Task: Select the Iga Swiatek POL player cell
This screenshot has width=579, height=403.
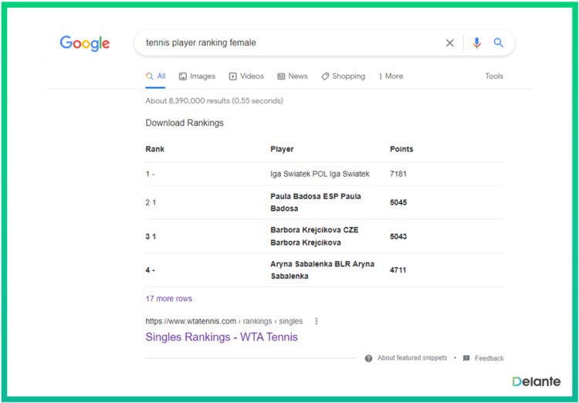Action: pyautogui.click(x=320, y=174)
